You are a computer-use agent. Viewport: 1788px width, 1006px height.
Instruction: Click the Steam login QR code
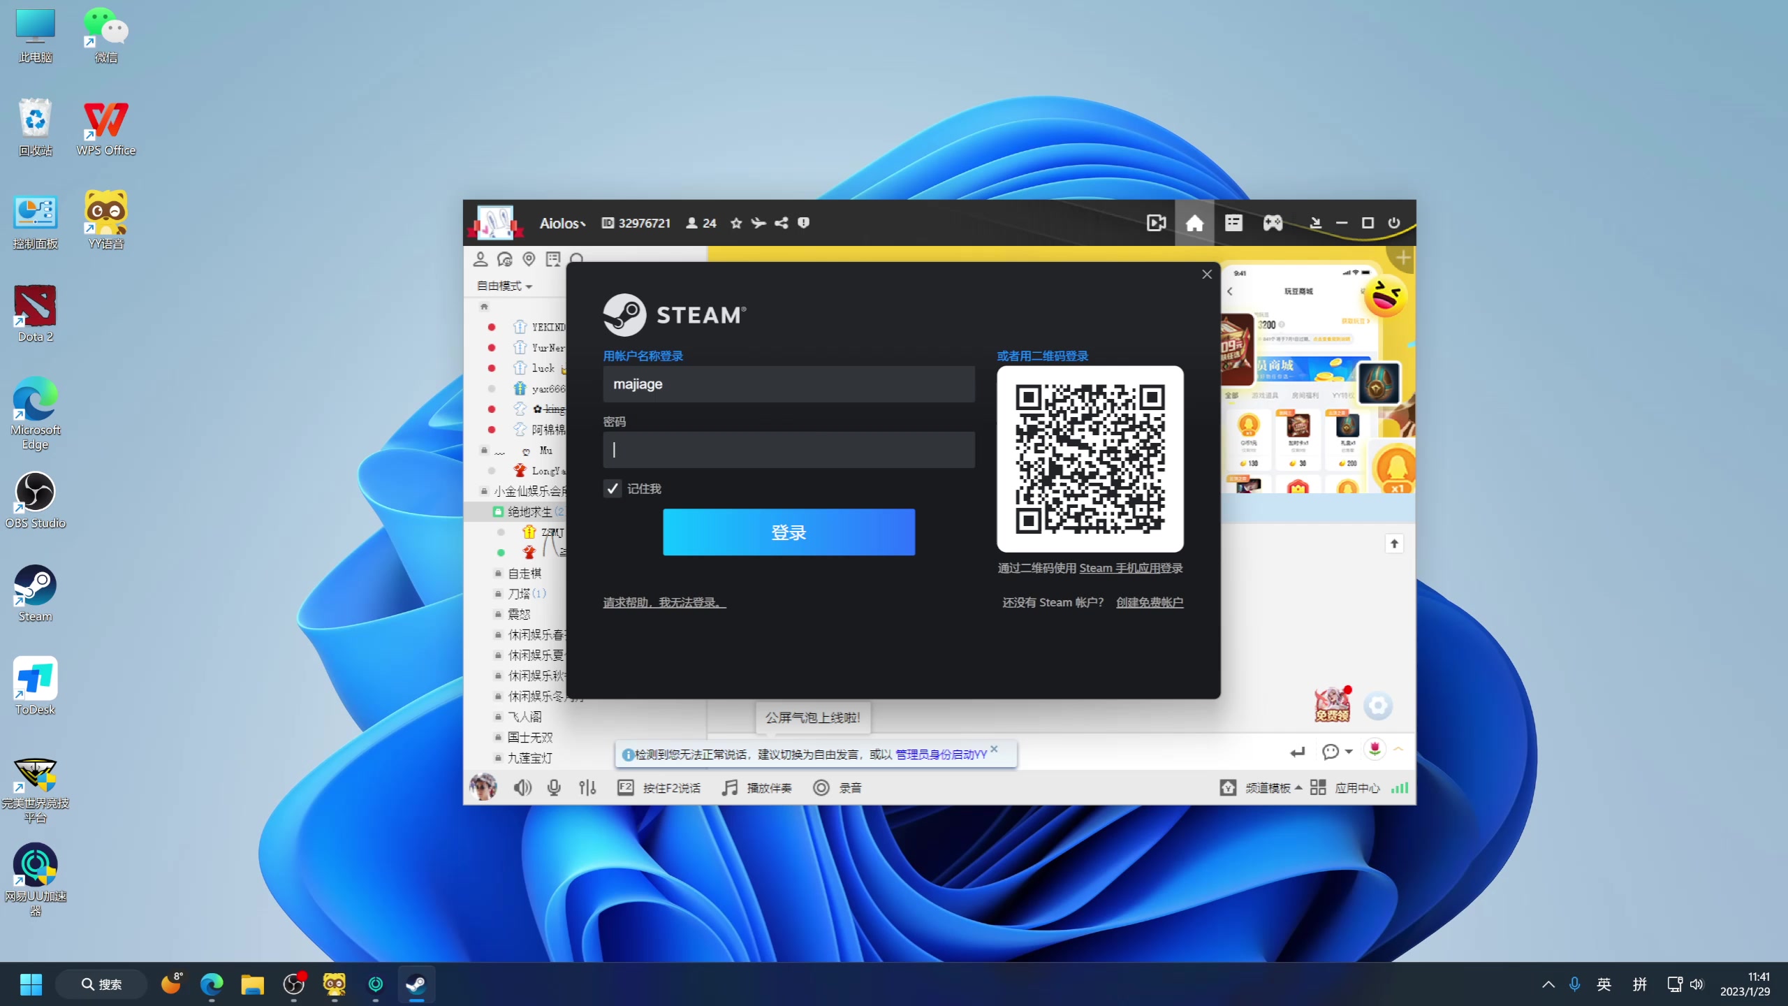pos(1090,459)
